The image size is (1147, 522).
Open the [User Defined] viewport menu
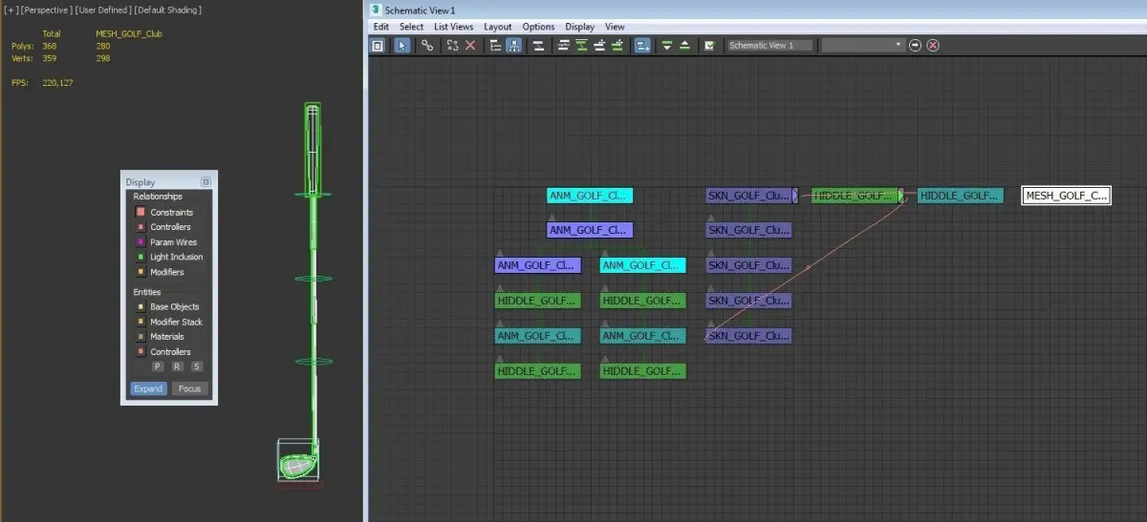101,10
